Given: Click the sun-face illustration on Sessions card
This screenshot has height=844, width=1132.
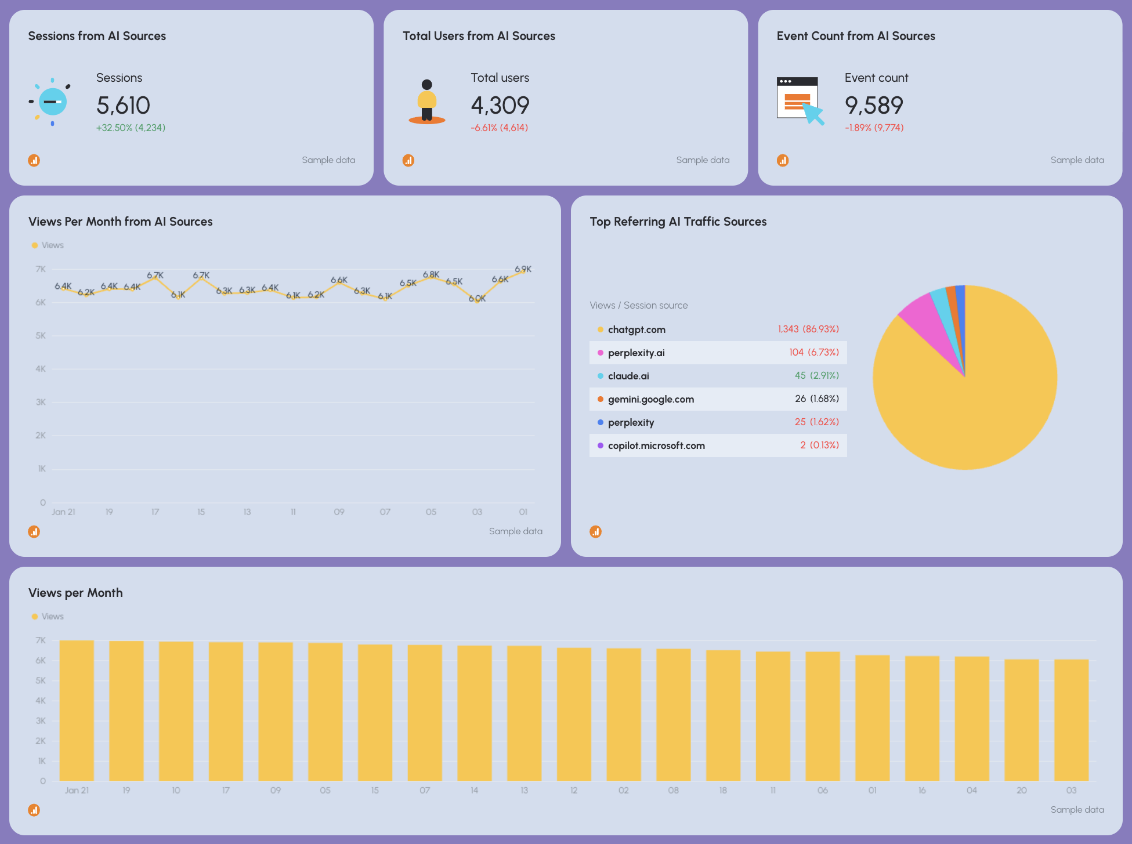Looking at the screenshot, I should (52, 102).
